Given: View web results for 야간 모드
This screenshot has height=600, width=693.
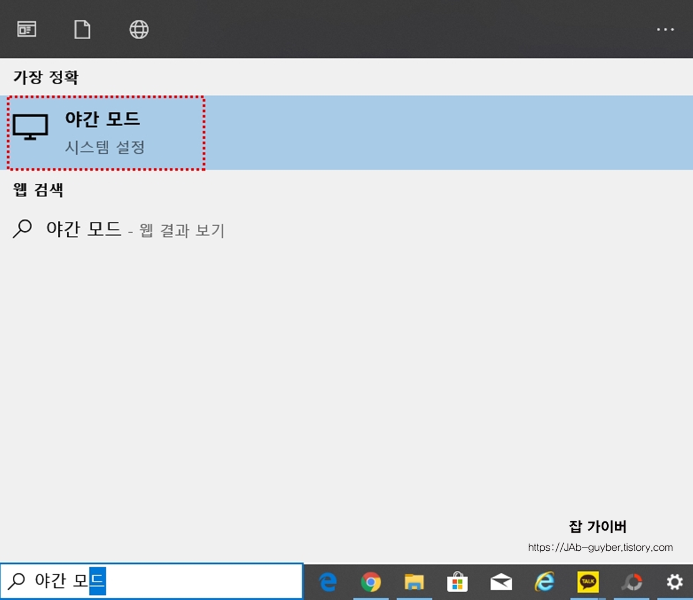Looking at the screenshot, I should [135, 230].
